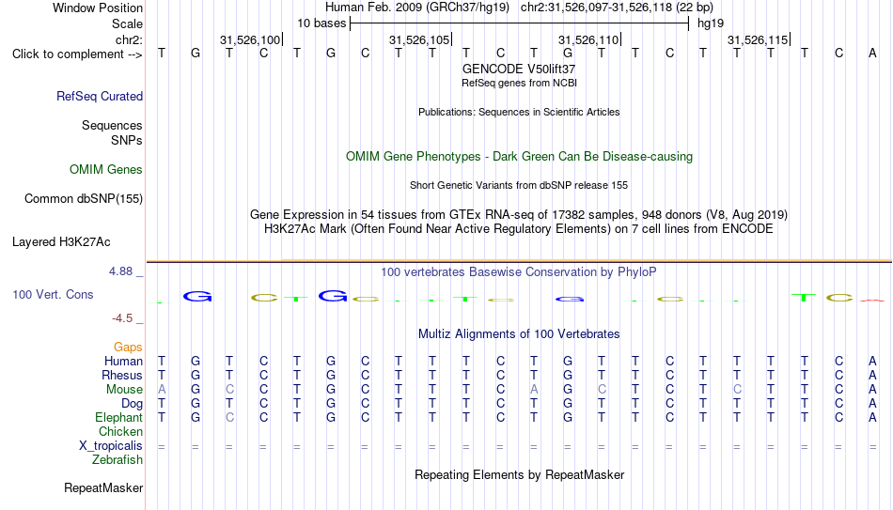Click 'Short Genetic Variants from dbSNP release 155'
893x510 pixels.
(x=519, y=186)
